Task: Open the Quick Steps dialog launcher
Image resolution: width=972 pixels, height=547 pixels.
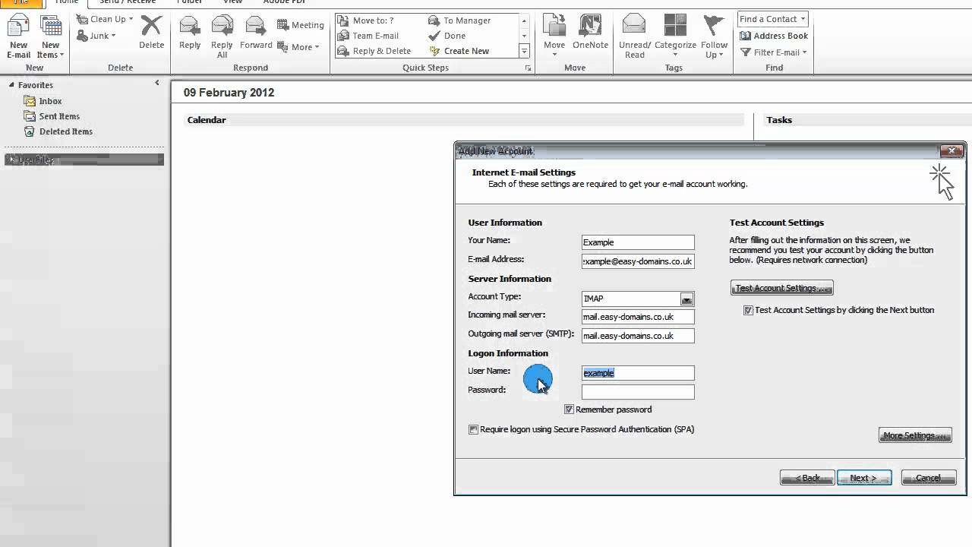Action: point(528,68)
